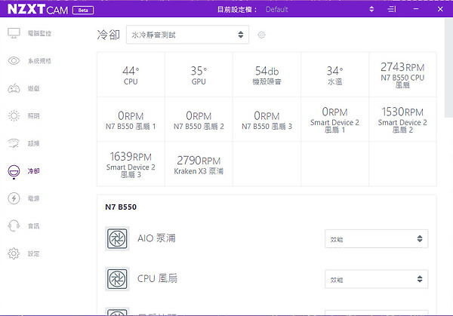Screen dimensions: 453x316
Task: Click the CPU 風扇 label
Action: pos(158,278)
